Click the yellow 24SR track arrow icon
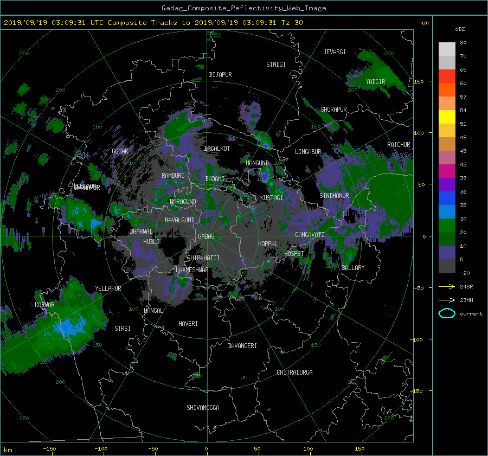 click(x=447, y=286)
